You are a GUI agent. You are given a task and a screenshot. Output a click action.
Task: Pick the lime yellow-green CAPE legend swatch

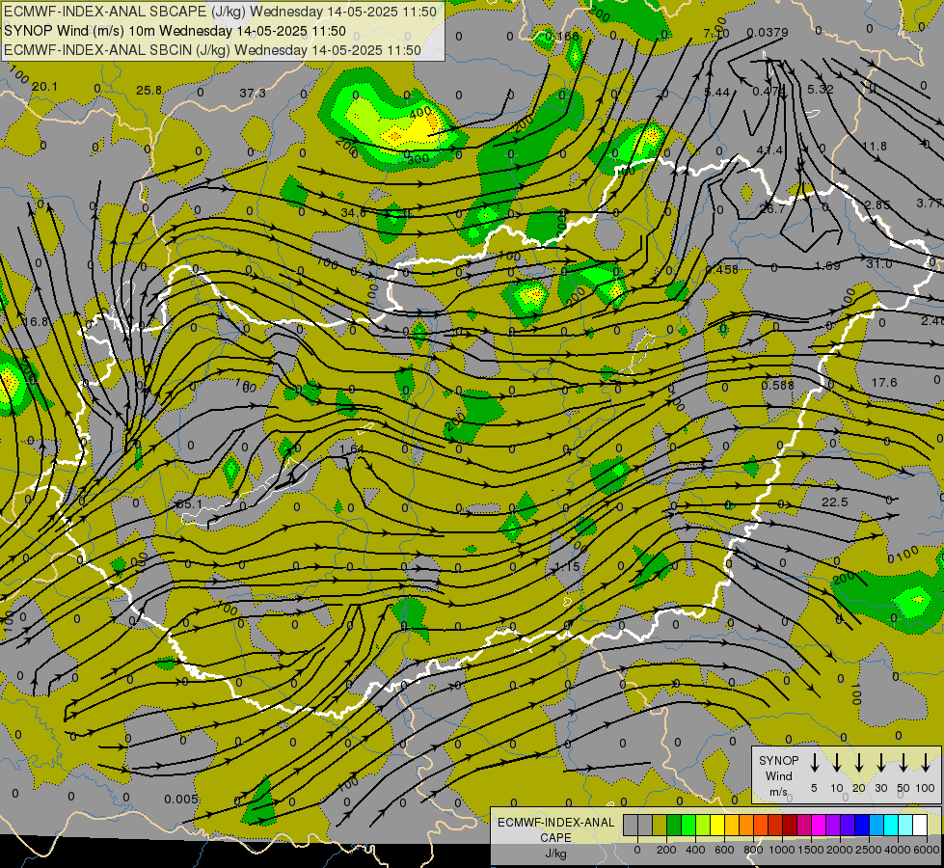pyautogui.click(x=703, y=826)
